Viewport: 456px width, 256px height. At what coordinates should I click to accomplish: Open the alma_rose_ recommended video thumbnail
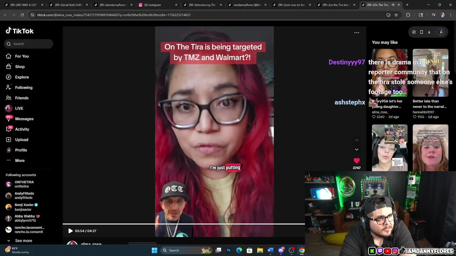tap(390, 73)
